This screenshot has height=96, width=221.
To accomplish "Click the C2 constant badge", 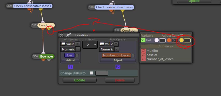I will 143,55.
